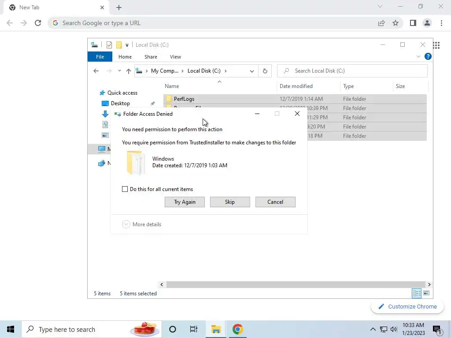Bookmark this tab with star icon
Screen dimensions: 451x338
point(396,23)
